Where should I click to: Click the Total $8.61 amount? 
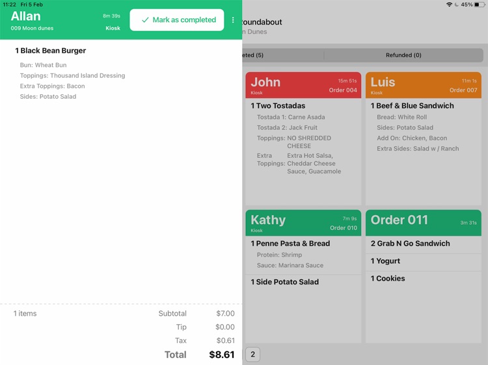222,355
